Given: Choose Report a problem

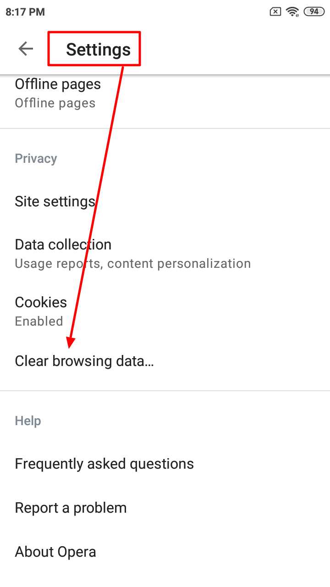Looking at the screenshot, I should (71, 508).
